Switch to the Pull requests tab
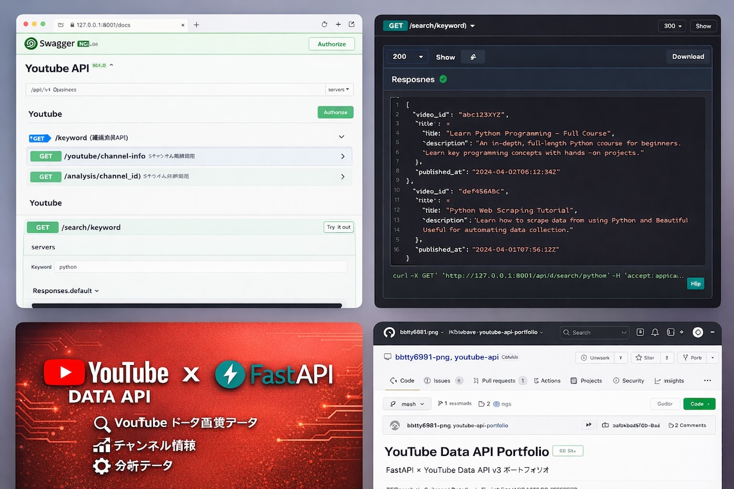The image size is (734, 489). pos(499,381)
